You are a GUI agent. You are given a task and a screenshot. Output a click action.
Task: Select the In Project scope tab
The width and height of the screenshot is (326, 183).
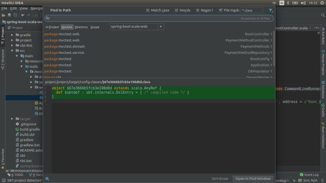click(x=52, y=27)
